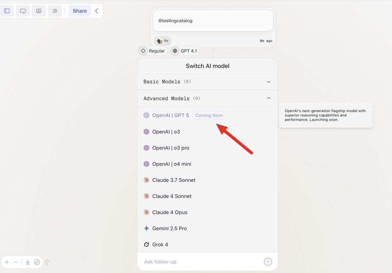Switch to Claude 4 Sonnet
This screenshot has height=273, width=392.
(x=208, y=196)
